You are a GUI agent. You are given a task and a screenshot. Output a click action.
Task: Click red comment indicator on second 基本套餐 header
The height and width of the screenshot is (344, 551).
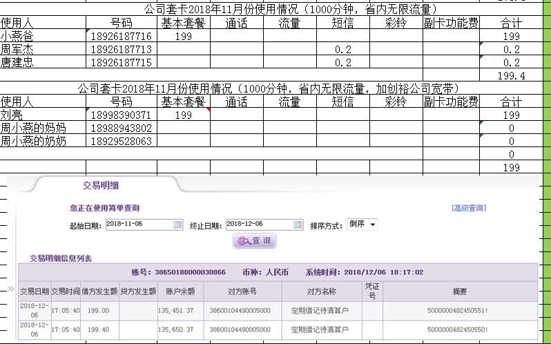point(207,108)
